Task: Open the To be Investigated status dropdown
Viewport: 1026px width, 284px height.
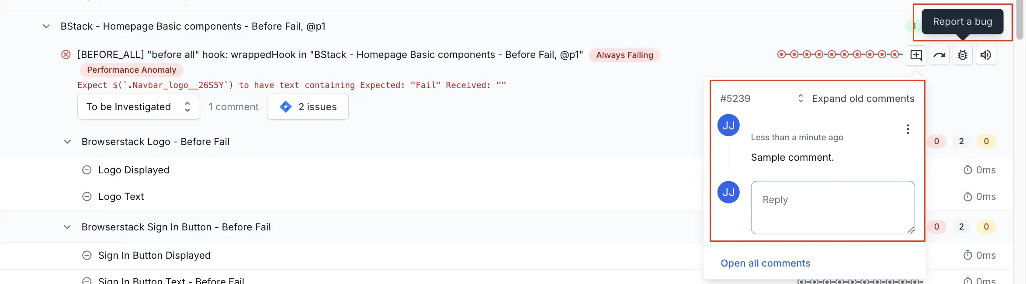Action: 138,107
